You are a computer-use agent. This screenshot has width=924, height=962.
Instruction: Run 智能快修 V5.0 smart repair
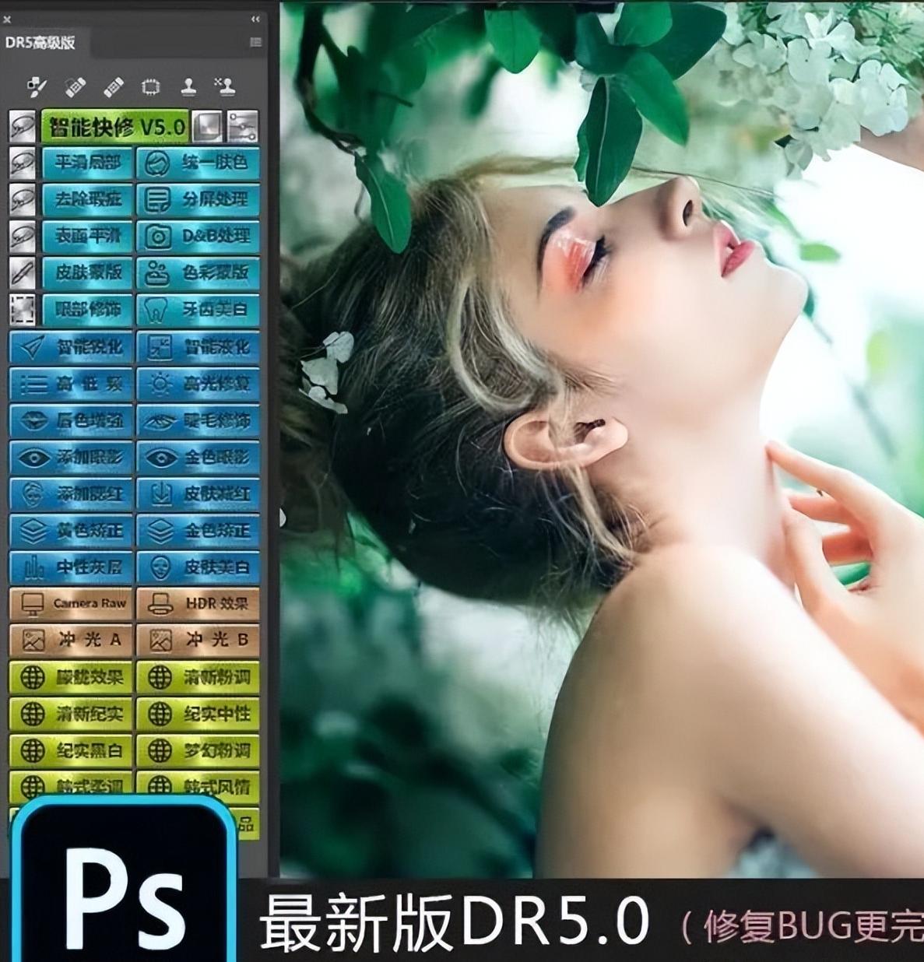[114, 127]
